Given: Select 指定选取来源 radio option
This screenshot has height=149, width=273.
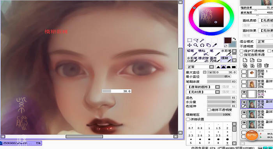Looking at the screenshot, I should [x=241, y=55].
